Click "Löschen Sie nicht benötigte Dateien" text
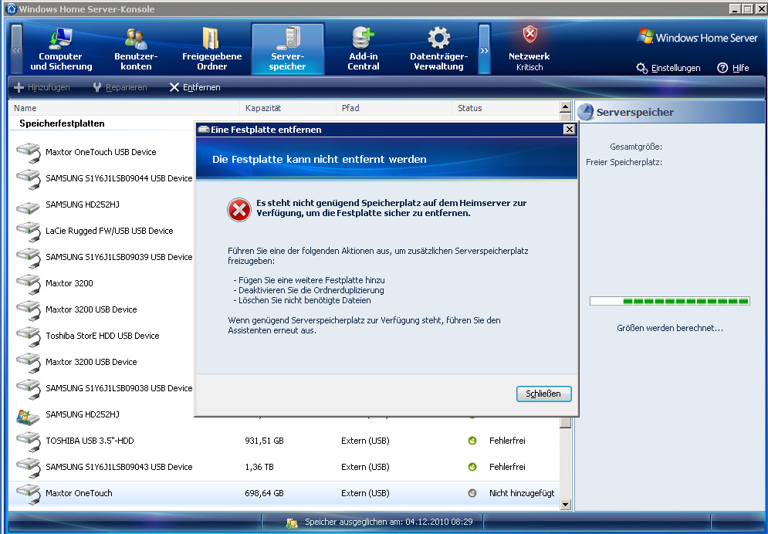768x534 pixels. pos(305,300)
